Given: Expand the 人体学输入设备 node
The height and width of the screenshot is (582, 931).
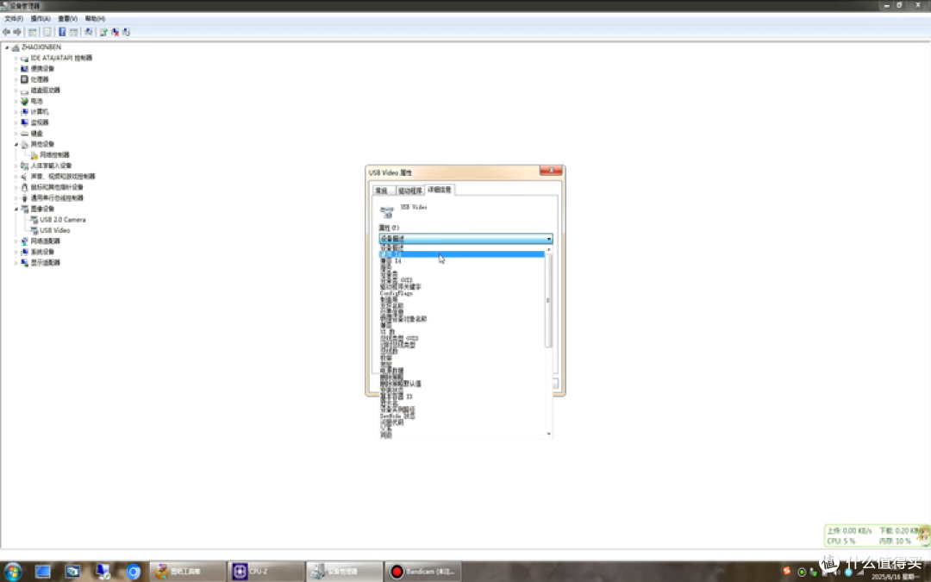Looking at the screenshot, I should (16, 166).
